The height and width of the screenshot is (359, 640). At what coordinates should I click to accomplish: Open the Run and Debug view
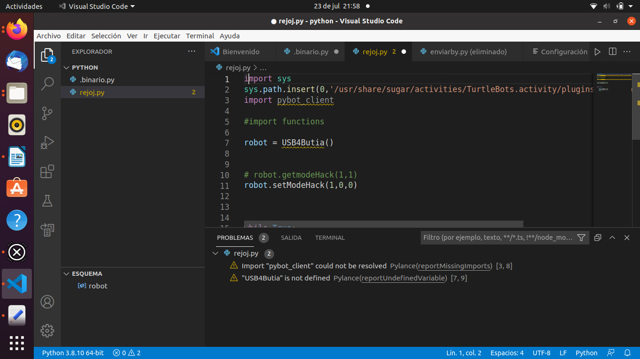pyautogui.click(x=47, y=142)
